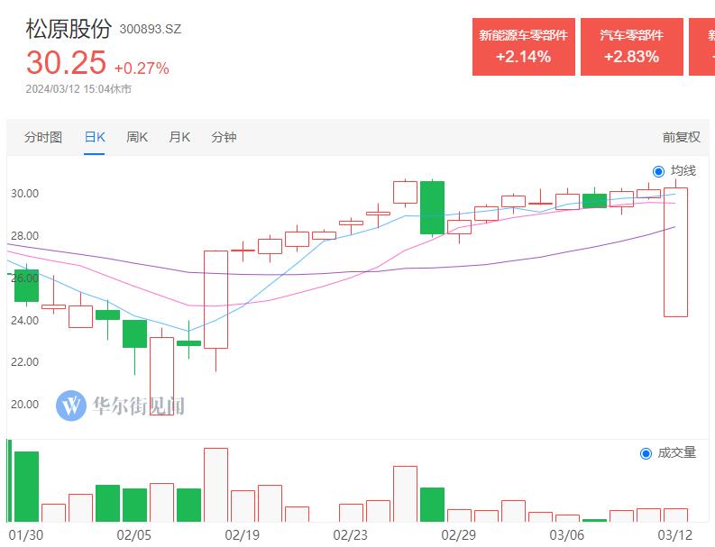Select the 日K daily candlestick tab
Image resolution: width=715 pixels, height=547 pixels.
pyautogui.click(x=95, y=137)
